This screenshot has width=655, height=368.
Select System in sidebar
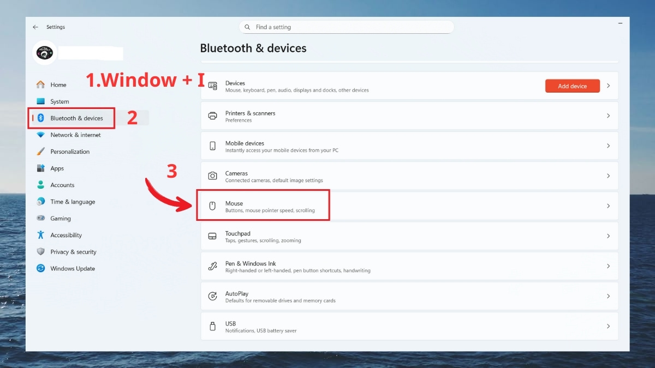tap(59, 101)
